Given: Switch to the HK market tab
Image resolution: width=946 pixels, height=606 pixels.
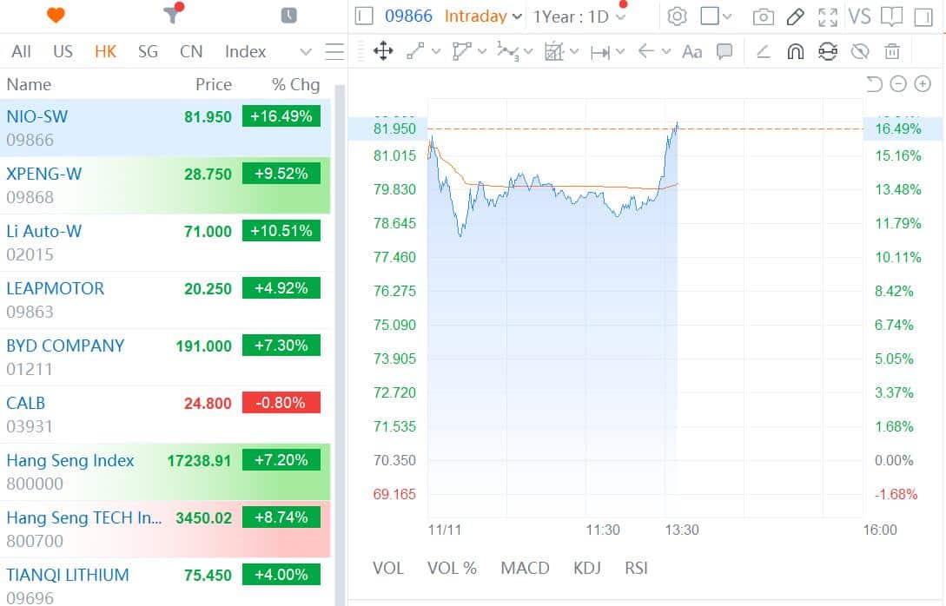Looking at the screenshot, I should tap(104, 51).
